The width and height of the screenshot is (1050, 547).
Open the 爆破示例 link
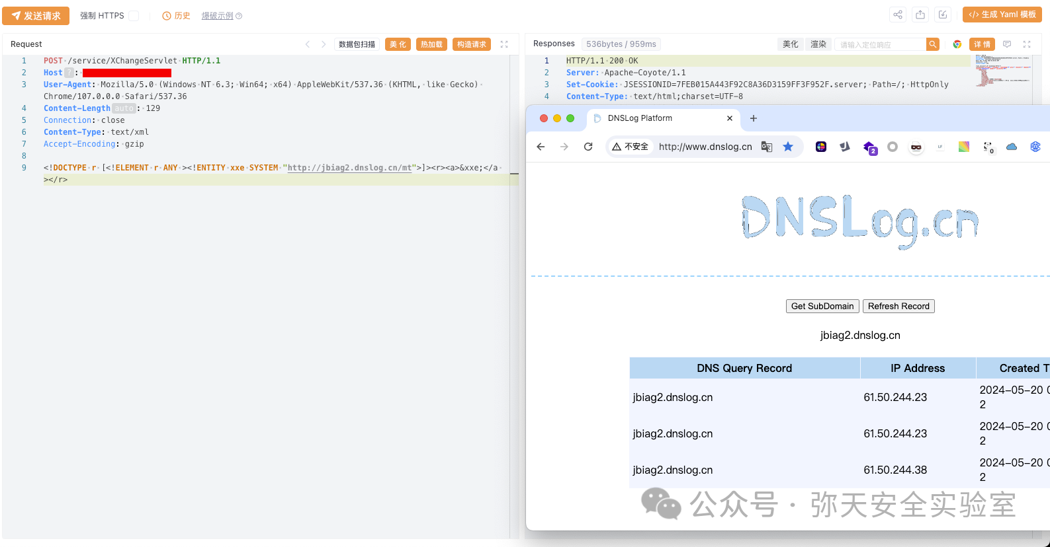pyautogui.click(x=222, y=16)
